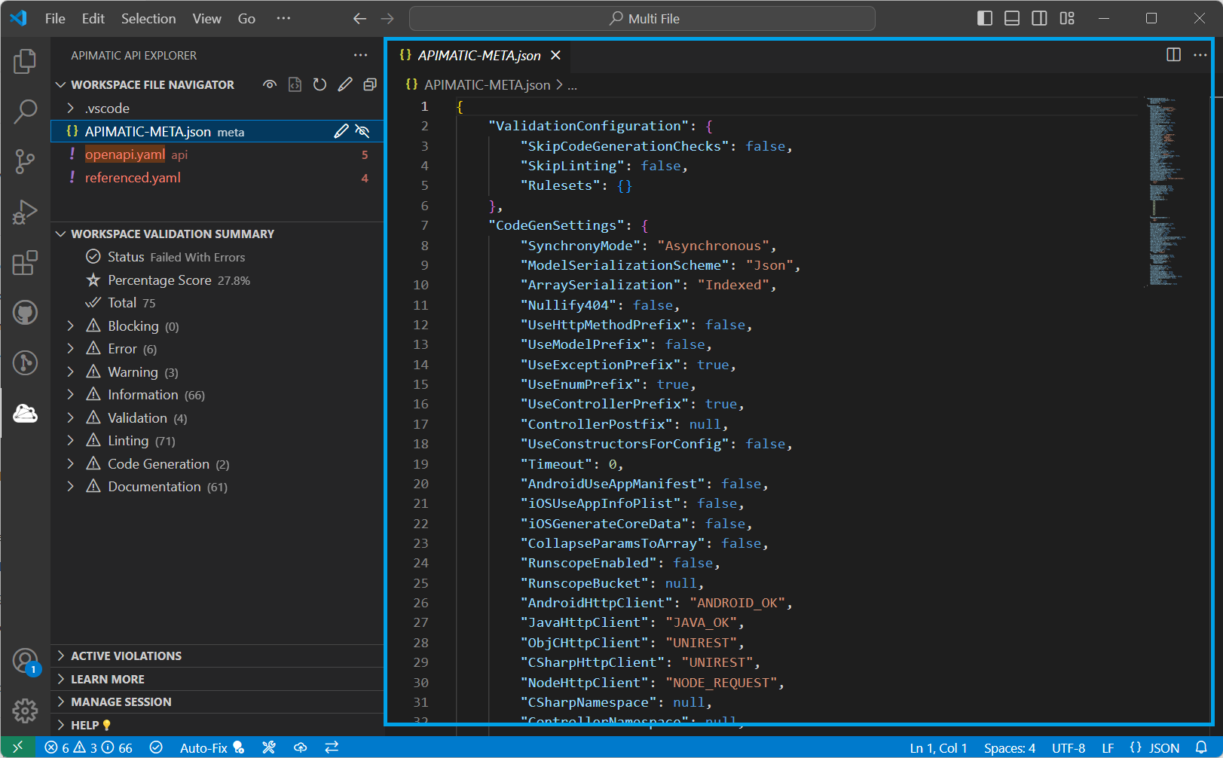Click the cloud upload icon in status bar
The height and width of the screenshot is (758, 1223).
coord(300,747)
